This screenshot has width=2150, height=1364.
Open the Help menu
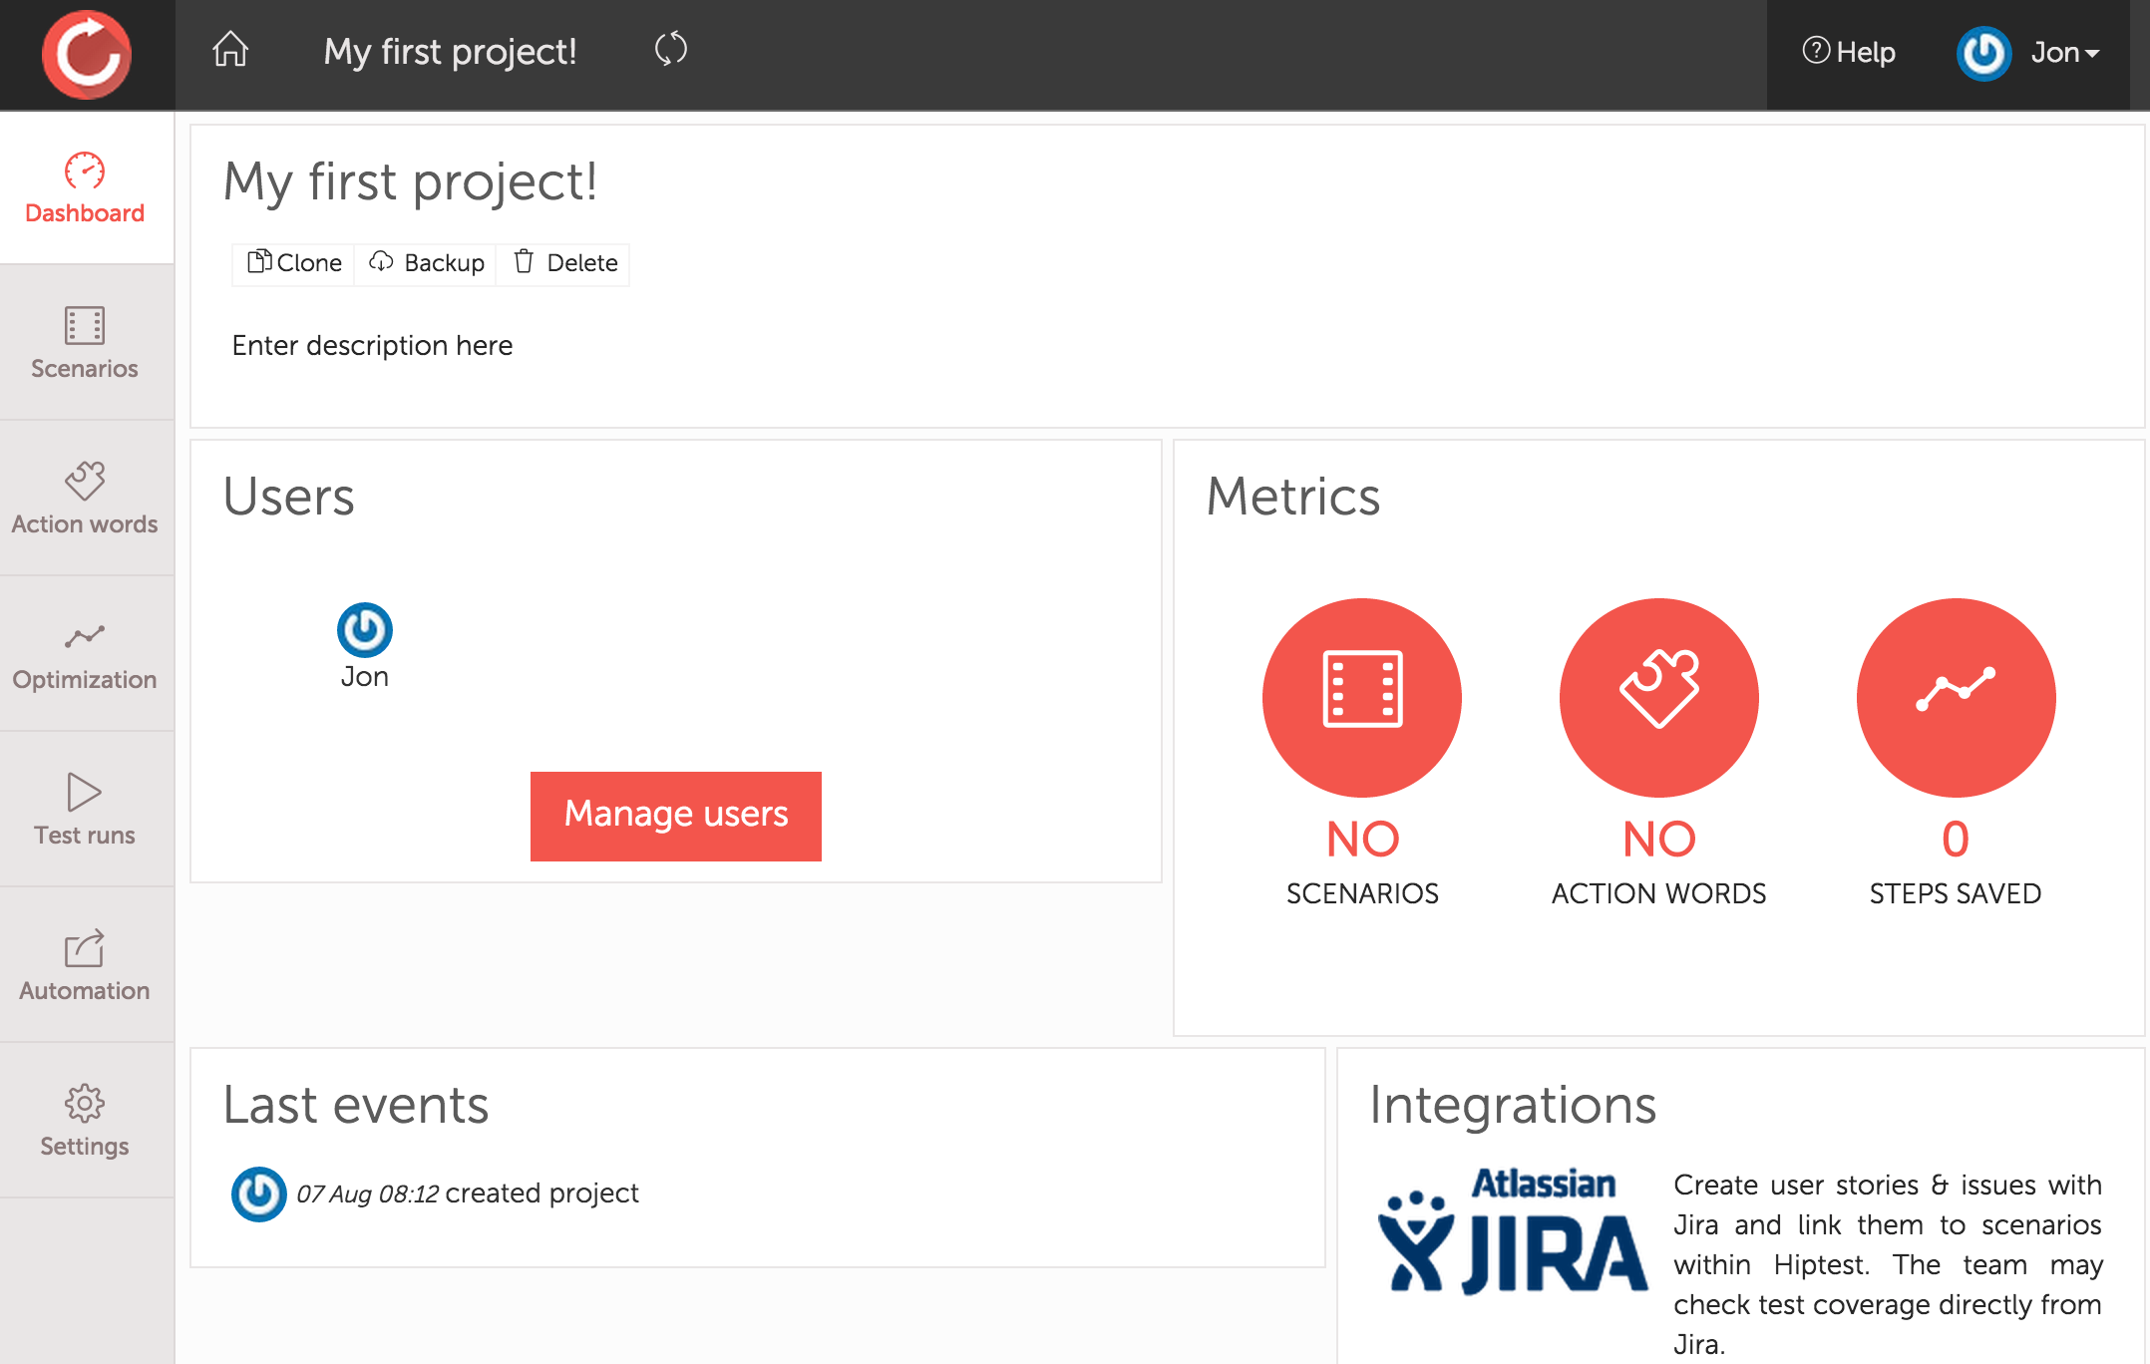[x=1849, y=53]
